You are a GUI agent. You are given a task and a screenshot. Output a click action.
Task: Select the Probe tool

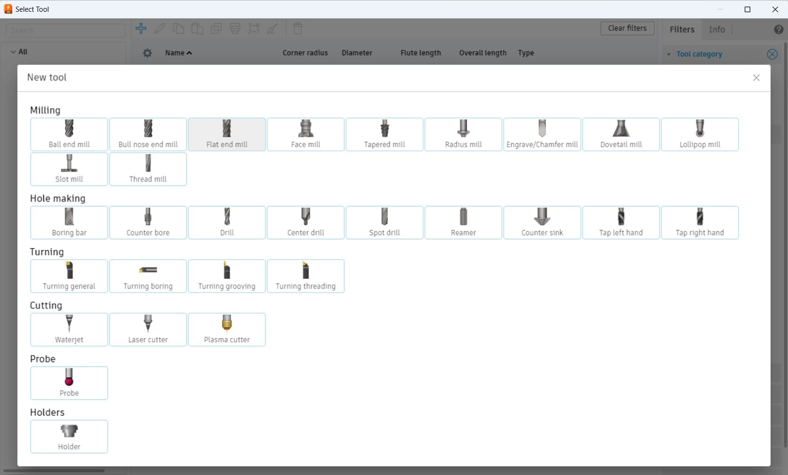coord(69,383)
